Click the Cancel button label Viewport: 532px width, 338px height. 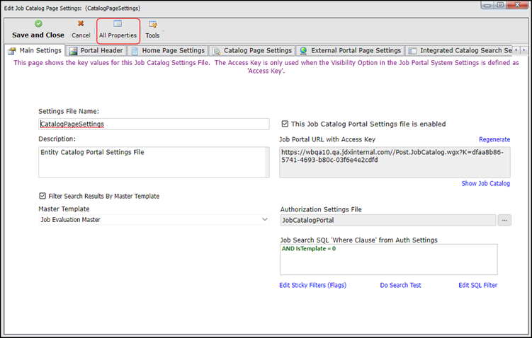point(81,35)
